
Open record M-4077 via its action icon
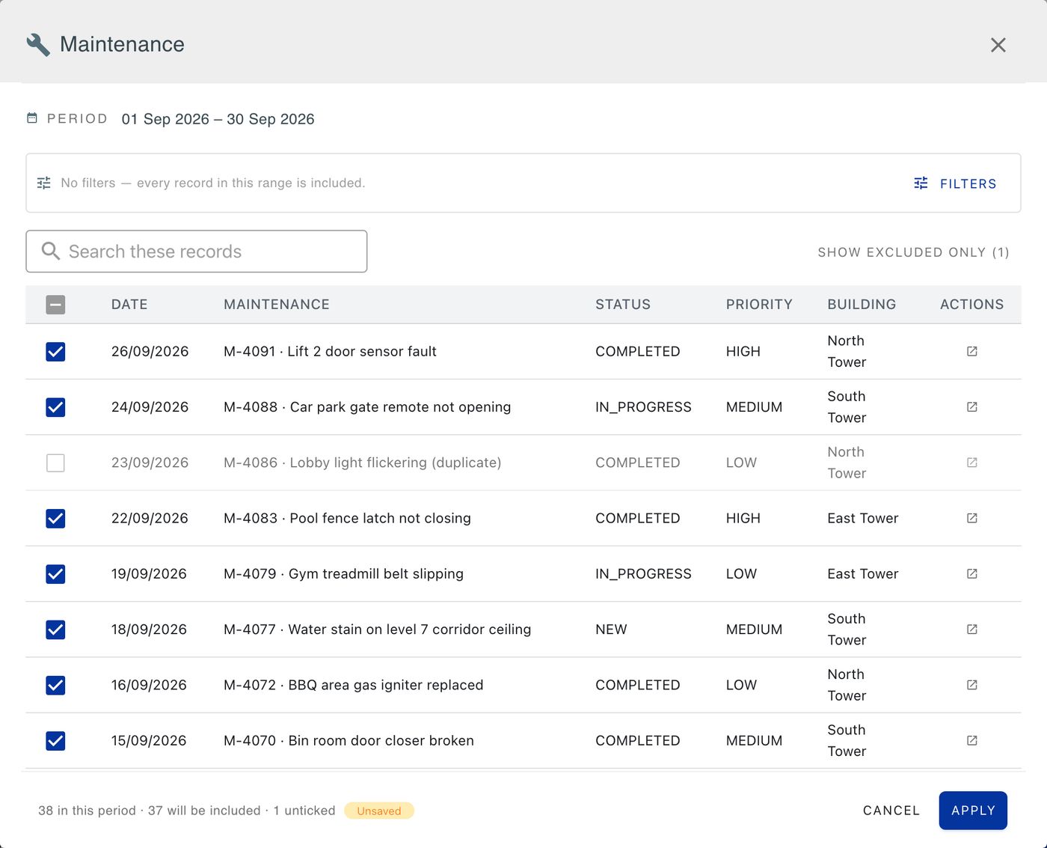point(971,629)
